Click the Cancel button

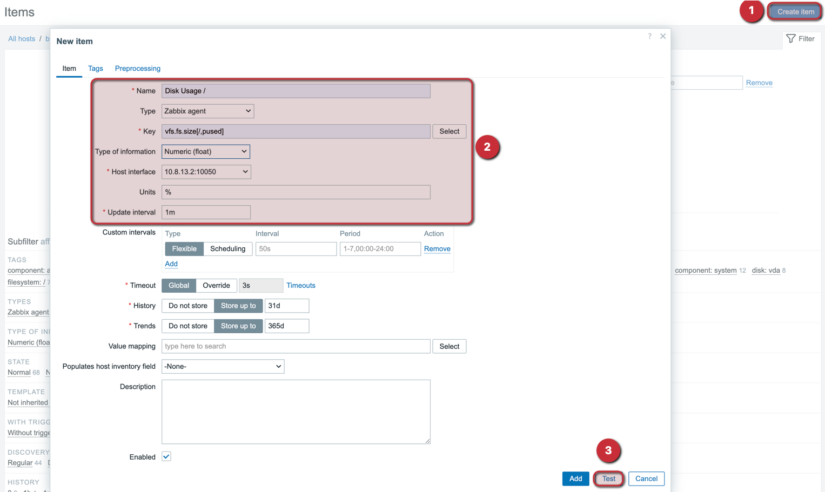click(x=646, y=478)
